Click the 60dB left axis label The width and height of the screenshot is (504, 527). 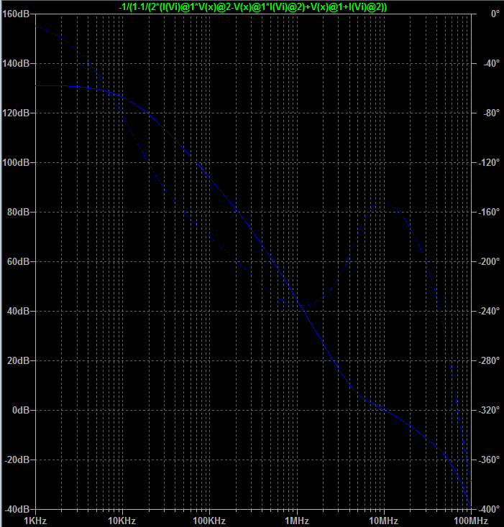[18, 261]
